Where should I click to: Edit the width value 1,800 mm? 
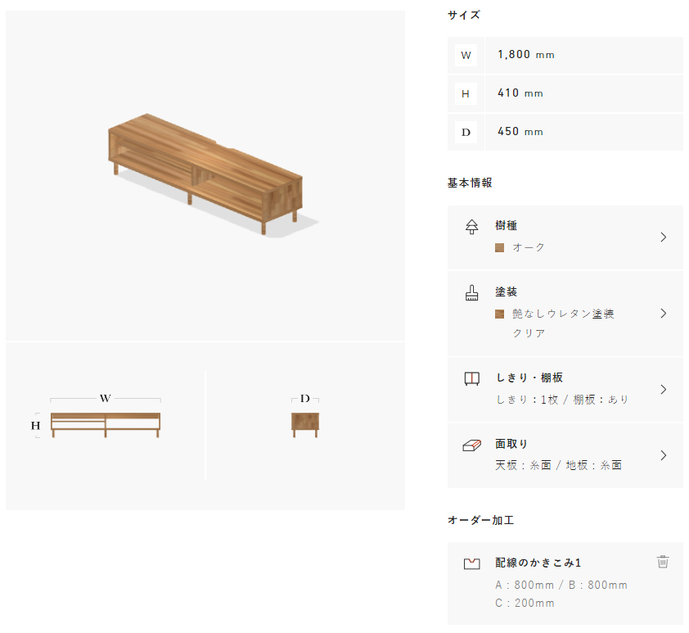pos(583,56)
